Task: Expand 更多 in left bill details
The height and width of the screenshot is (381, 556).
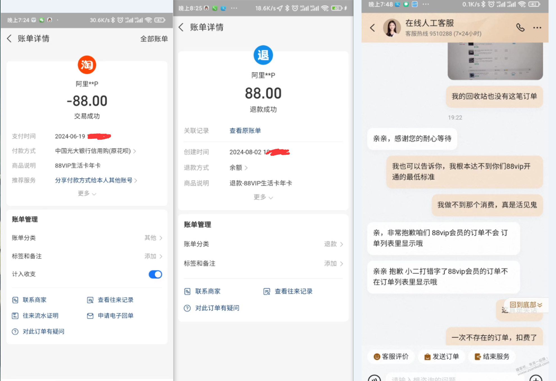Action: coord(87,193)
